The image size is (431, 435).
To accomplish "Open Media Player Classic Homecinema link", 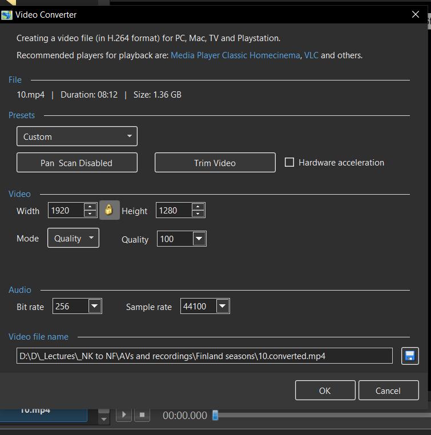I will (235, 55).
